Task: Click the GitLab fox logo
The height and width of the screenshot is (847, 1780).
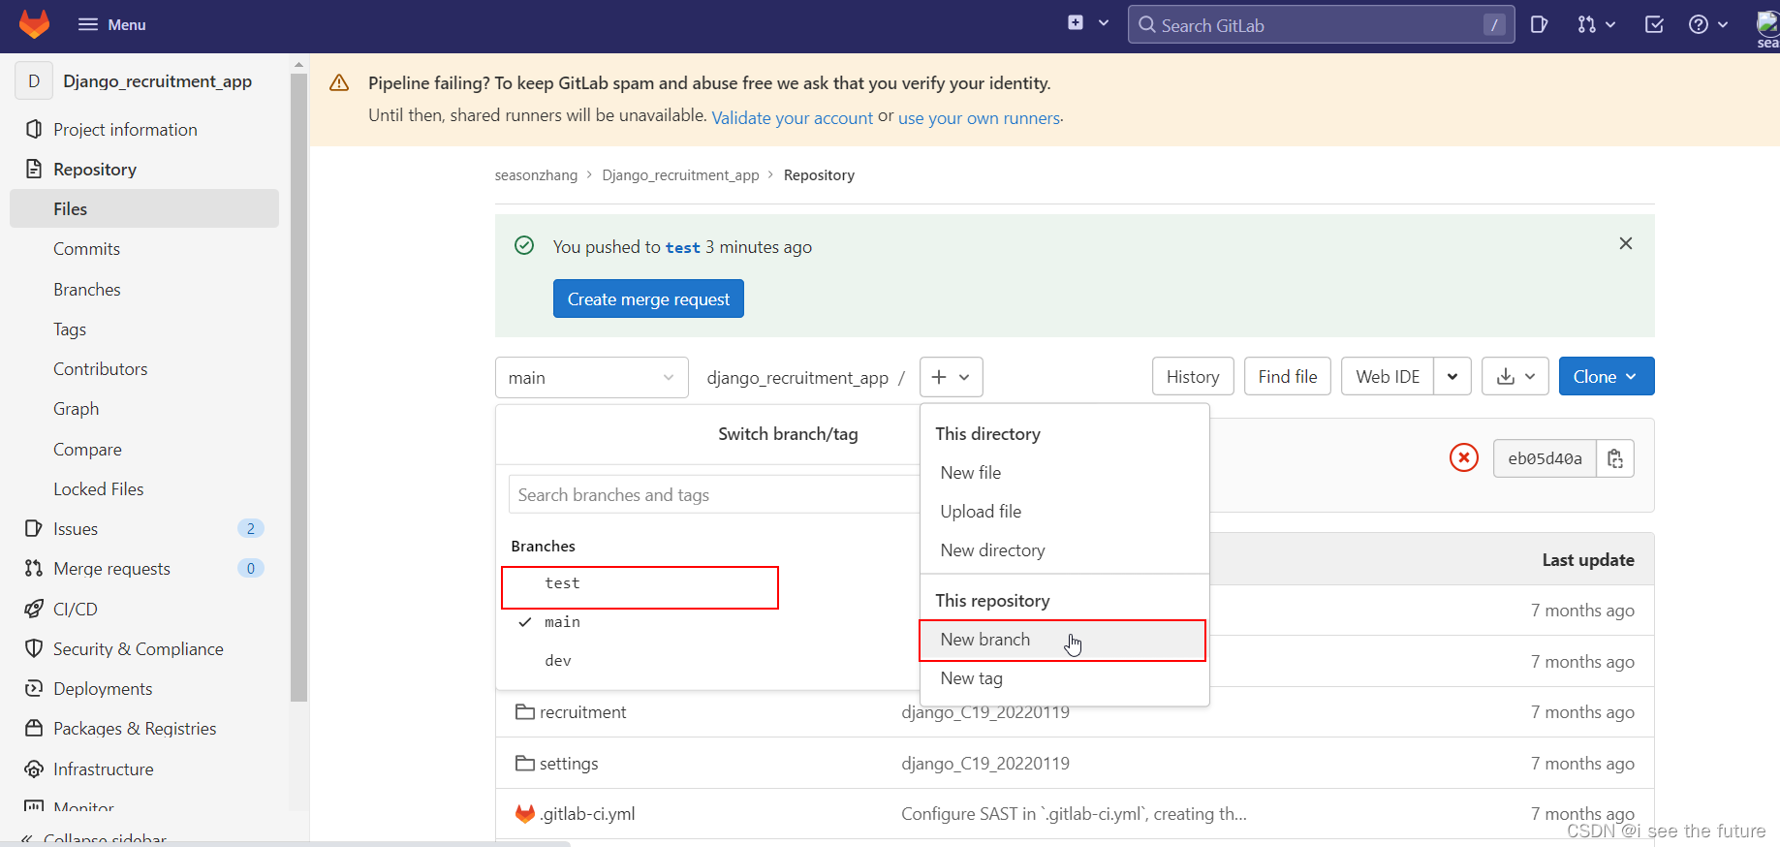Action: pos(34,24)
